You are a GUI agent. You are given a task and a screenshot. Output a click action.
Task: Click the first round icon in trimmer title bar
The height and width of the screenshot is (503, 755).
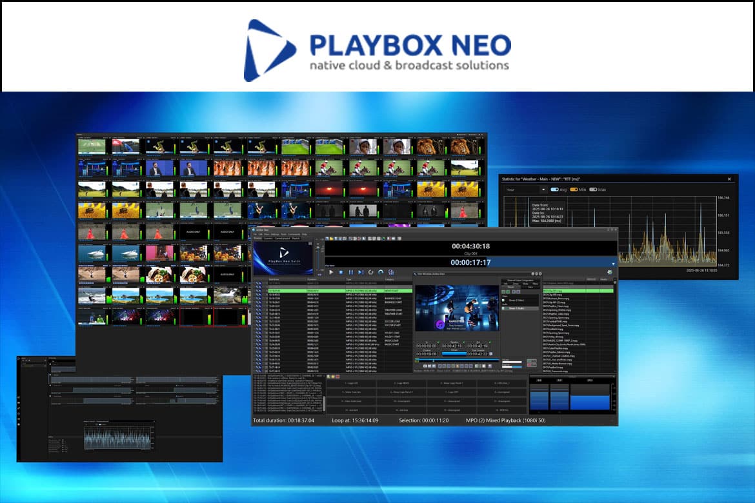click(532, 274)
